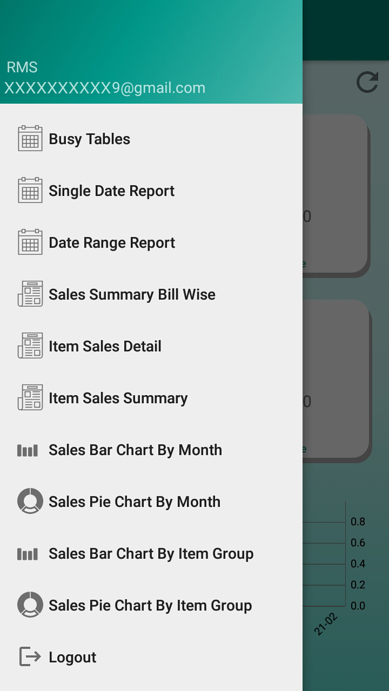
Task: Tap the calendar icon for Date Range Report
Action: (30, 242)
